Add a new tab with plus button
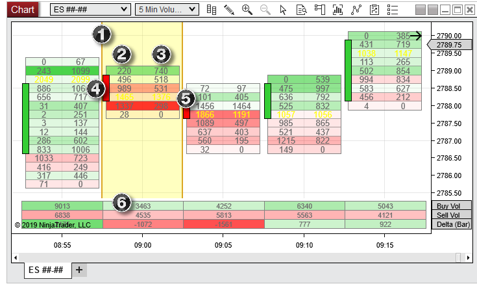Viewport: 477px width, 286px height. coord(79,270)
